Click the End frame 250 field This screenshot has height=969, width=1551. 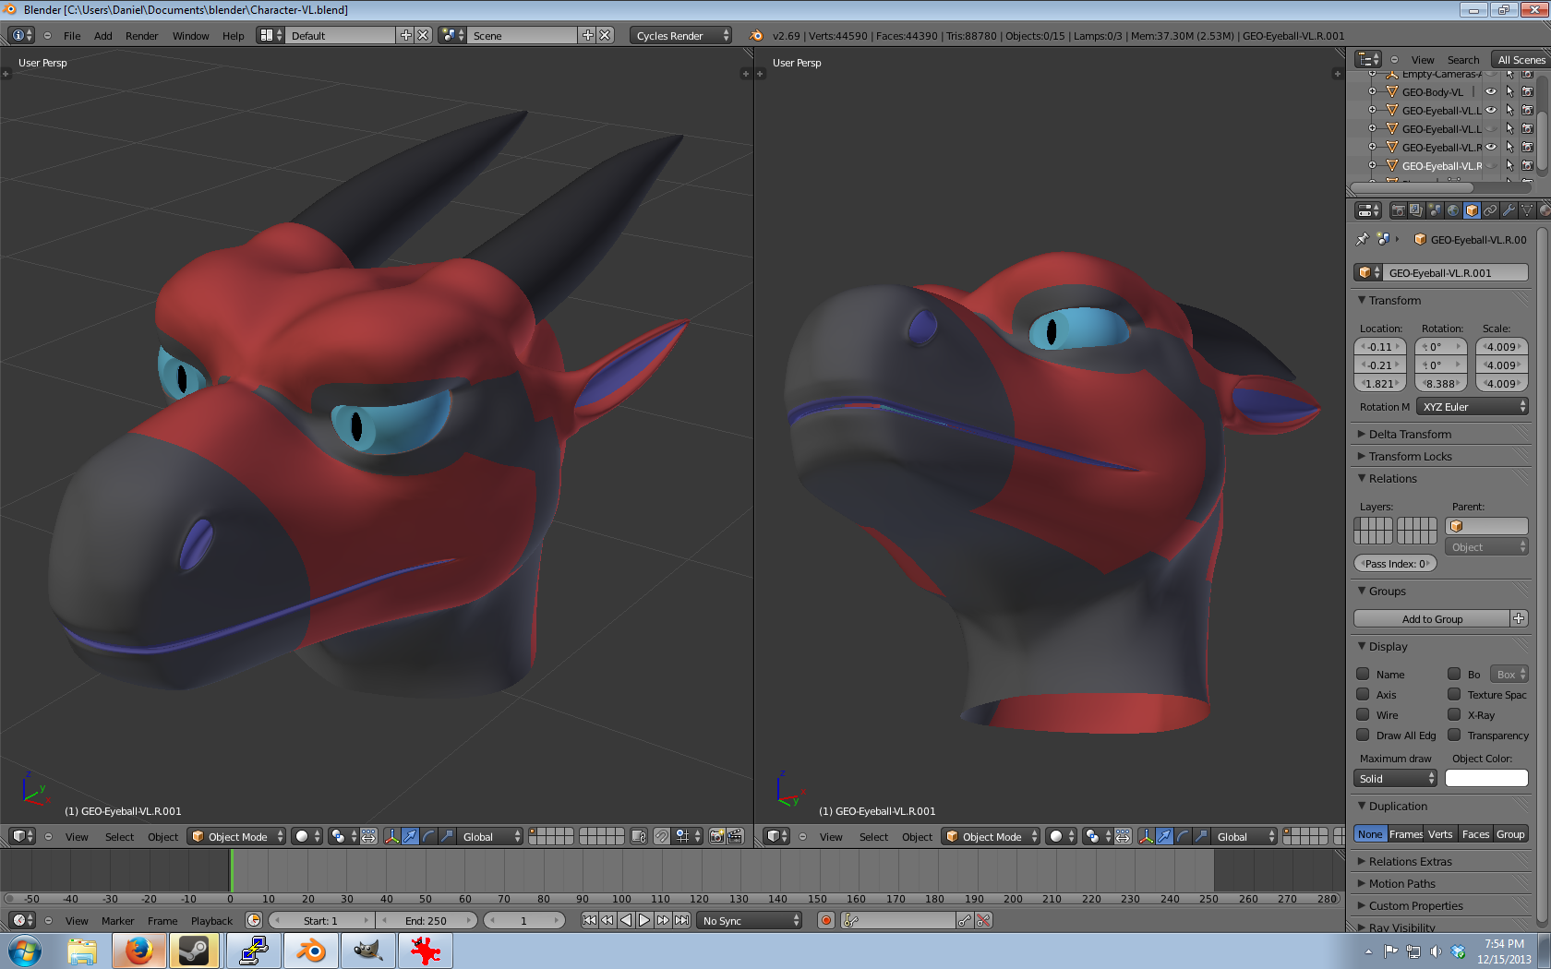point(427,921)
